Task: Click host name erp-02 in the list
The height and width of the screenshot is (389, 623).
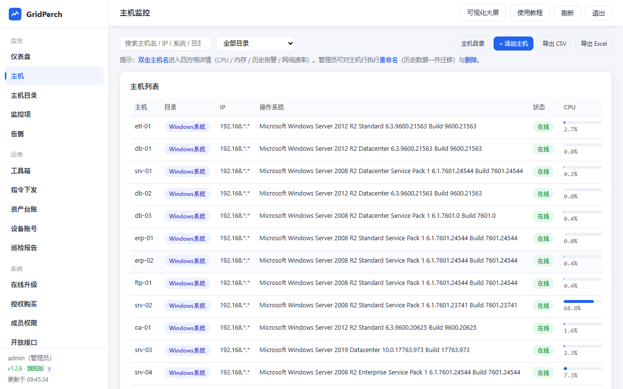Action: click(x=144, y=261)
